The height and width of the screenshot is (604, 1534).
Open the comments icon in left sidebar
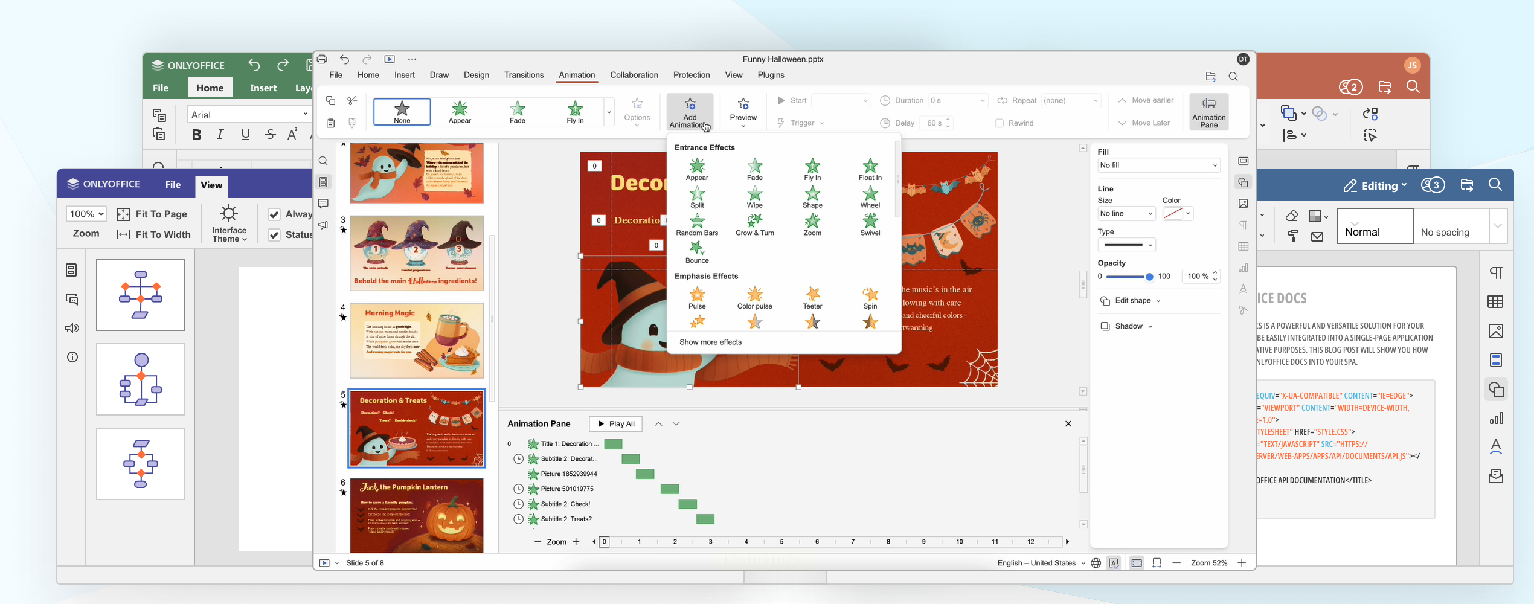(323, 204)
